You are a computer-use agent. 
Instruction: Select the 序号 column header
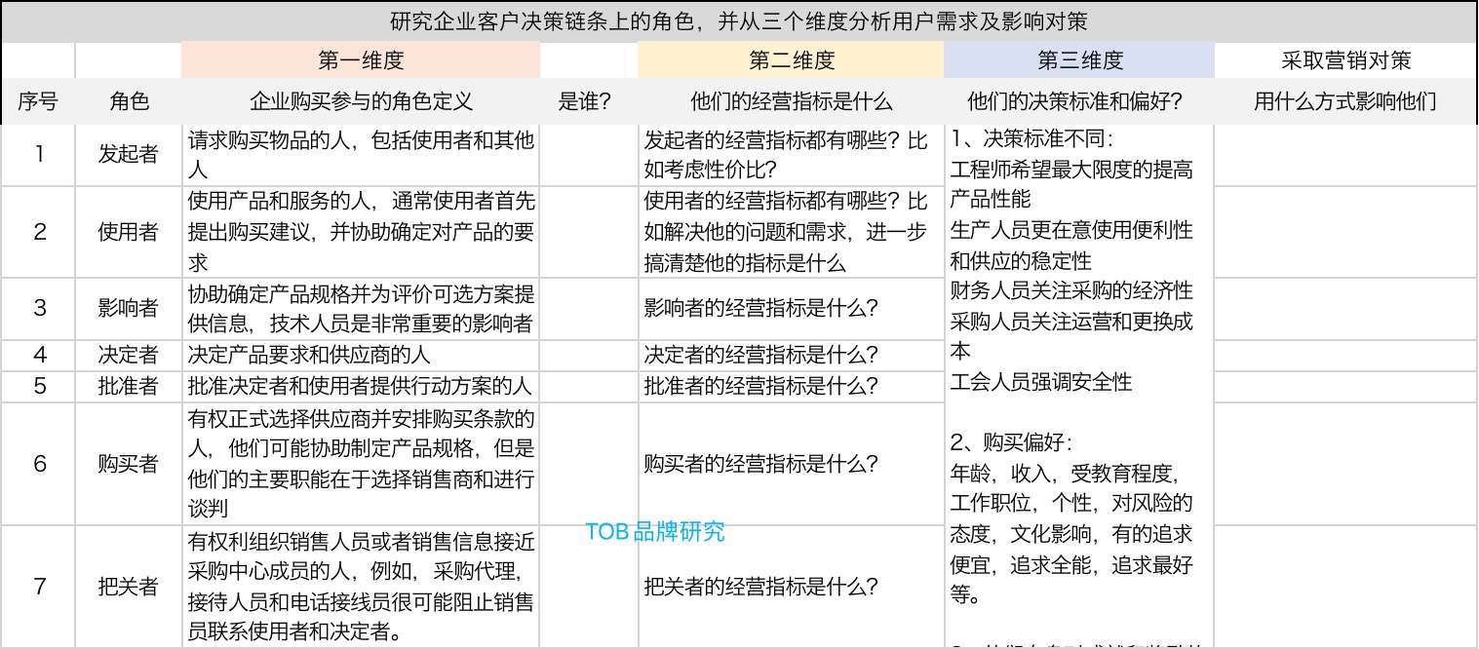click(x=38, y=101)
